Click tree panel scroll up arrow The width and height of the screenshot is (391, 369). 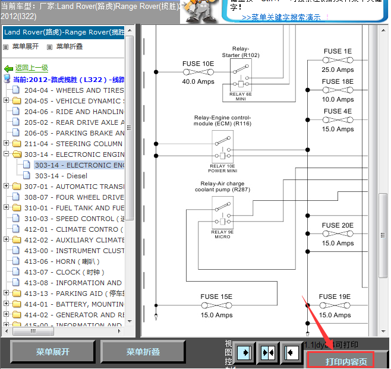tap(130, 30)
